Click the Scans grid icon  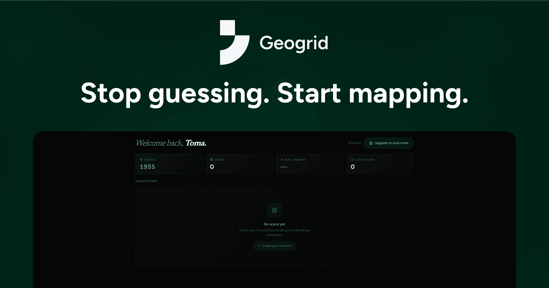coord(212,160)
